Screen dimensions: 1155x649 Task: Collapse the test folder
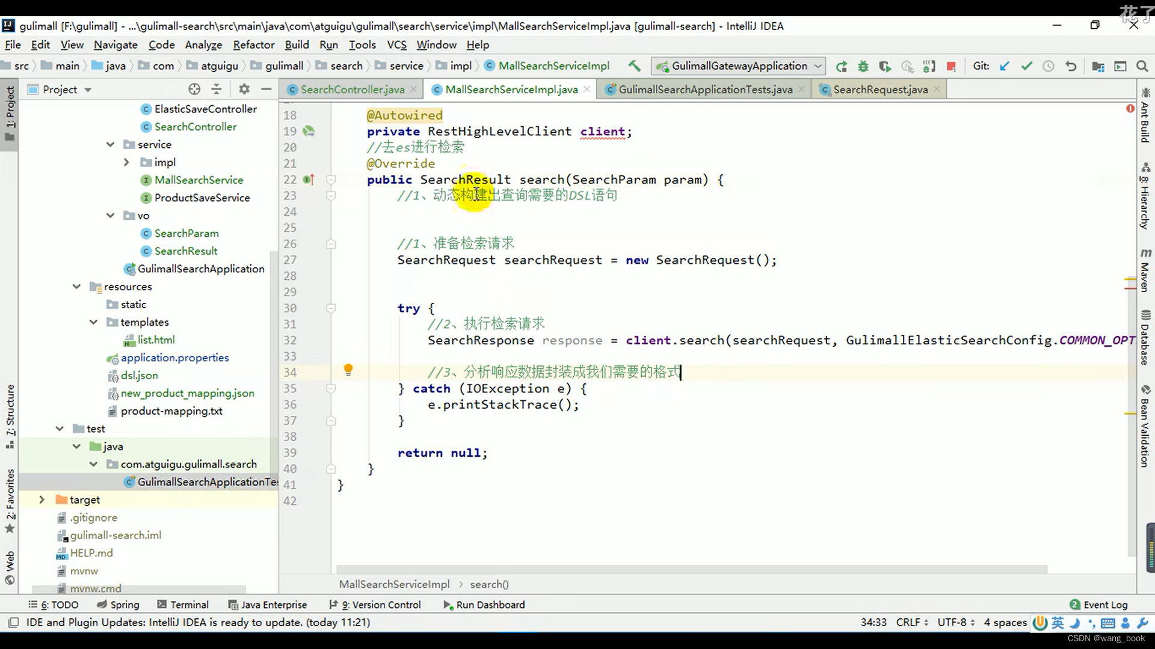point(60,428)
